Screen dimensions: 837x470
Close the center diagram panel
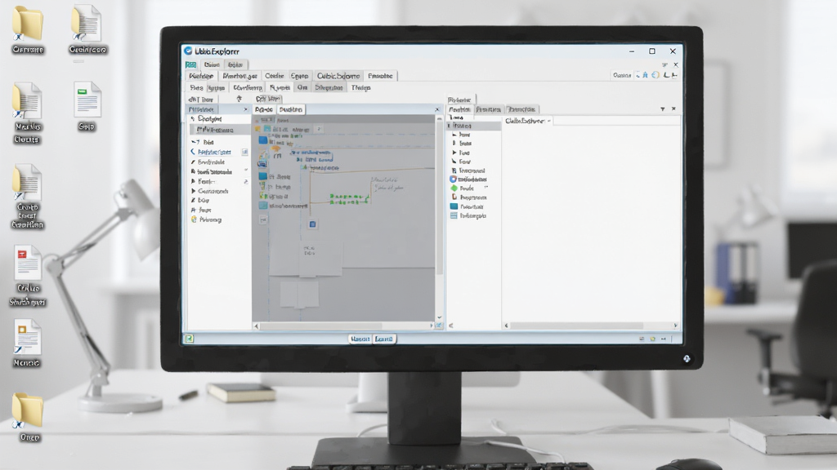coord(437,109)
